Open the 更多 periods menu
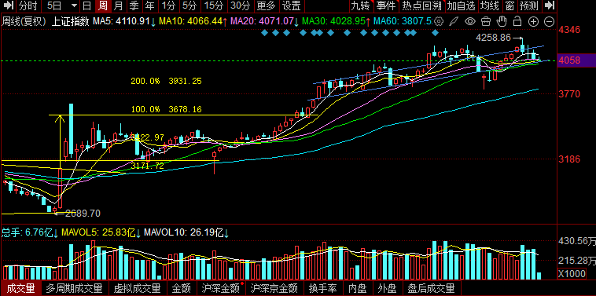 point(266,5)
